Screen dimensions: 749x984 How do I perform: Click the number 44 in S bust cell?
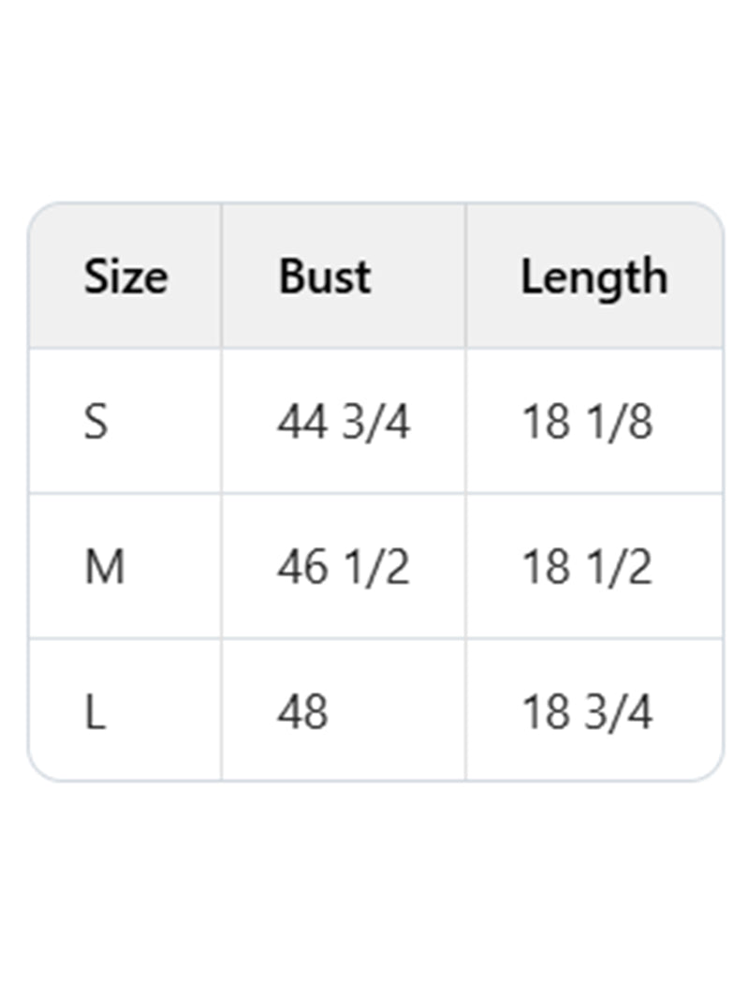(301, 423)
